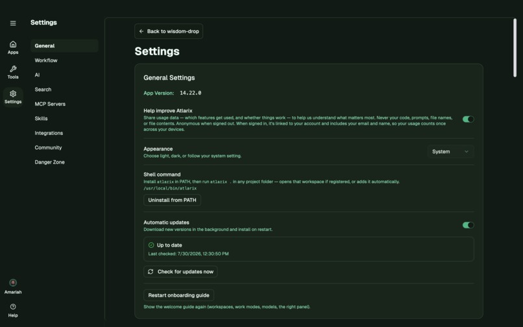This screenshot has height=327, width=523.
Task: Open the Tools wrench icon
Action: [13, 69]
